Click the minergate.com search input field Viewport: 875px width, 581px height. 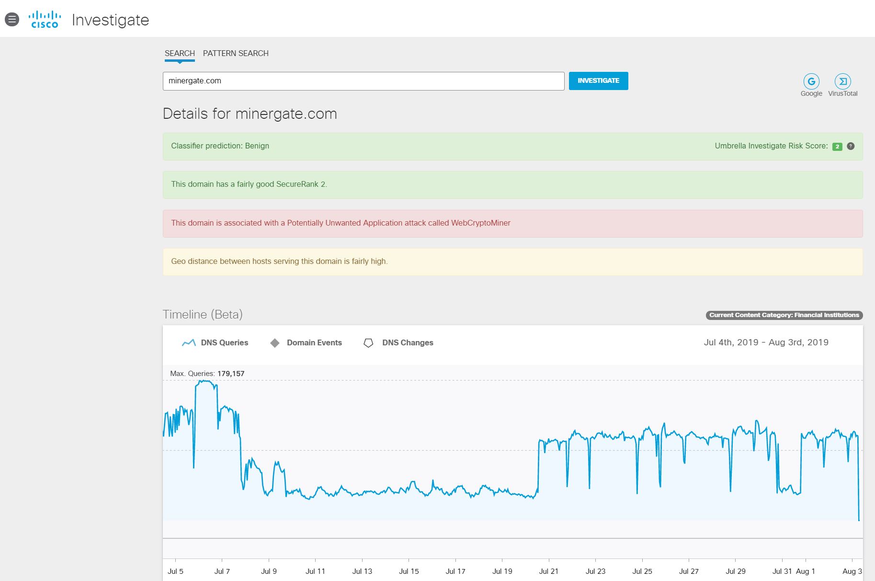[363, 81]
